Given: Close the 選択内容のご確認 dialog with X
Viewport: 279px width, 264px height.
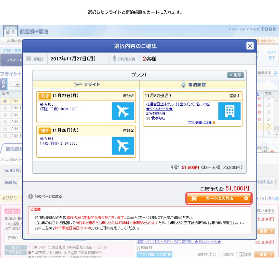Looking at the screenshot, I should pyautogui.click(x=250, y=46).
